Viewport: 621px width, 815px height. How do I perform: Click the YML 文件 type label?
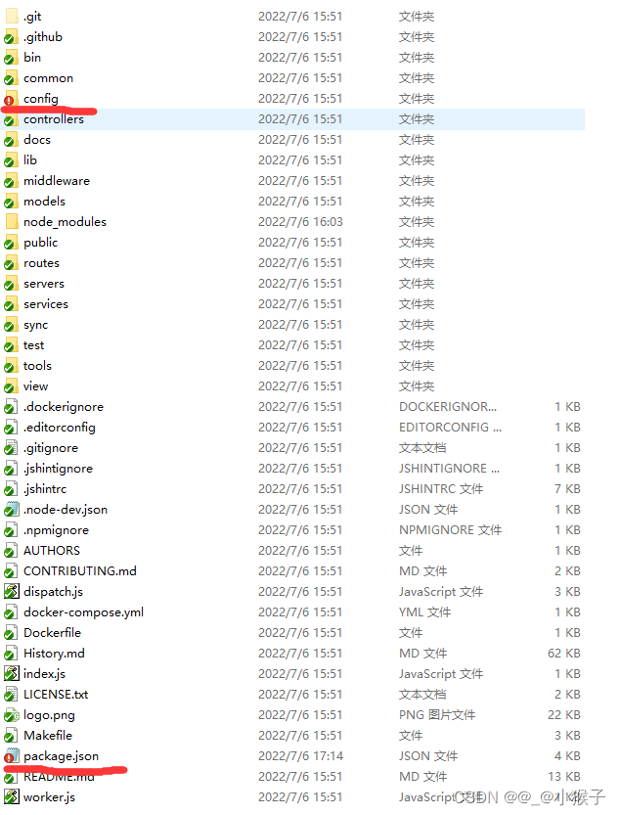click(x=425, y=612)
